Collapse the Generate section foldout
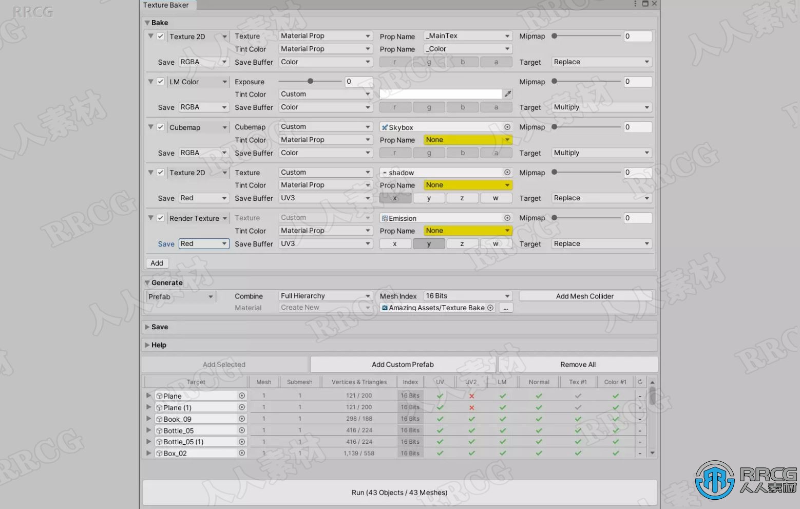The height and width of the screenshot is (509, 800). tap(147, 282)
